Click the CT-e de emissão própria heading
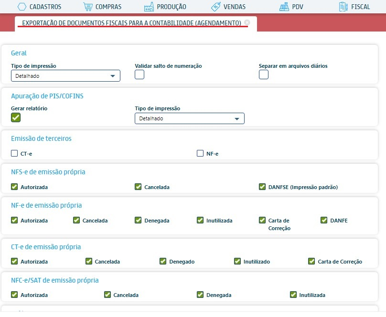This screenshot has width=386, height=317. pyautogui.click(x=46, y=247)
